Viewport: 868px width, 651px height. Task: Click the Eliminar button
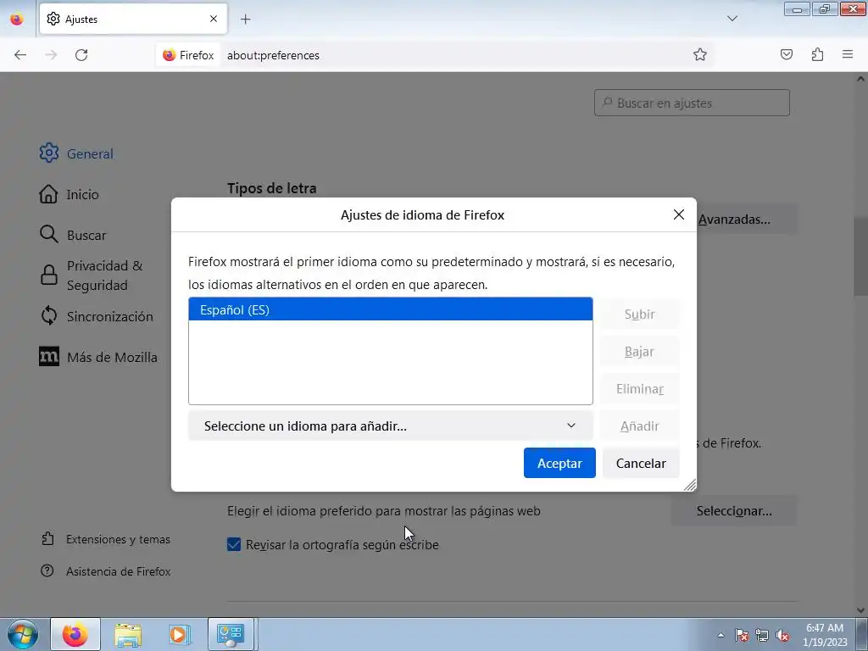pos(639,388)
